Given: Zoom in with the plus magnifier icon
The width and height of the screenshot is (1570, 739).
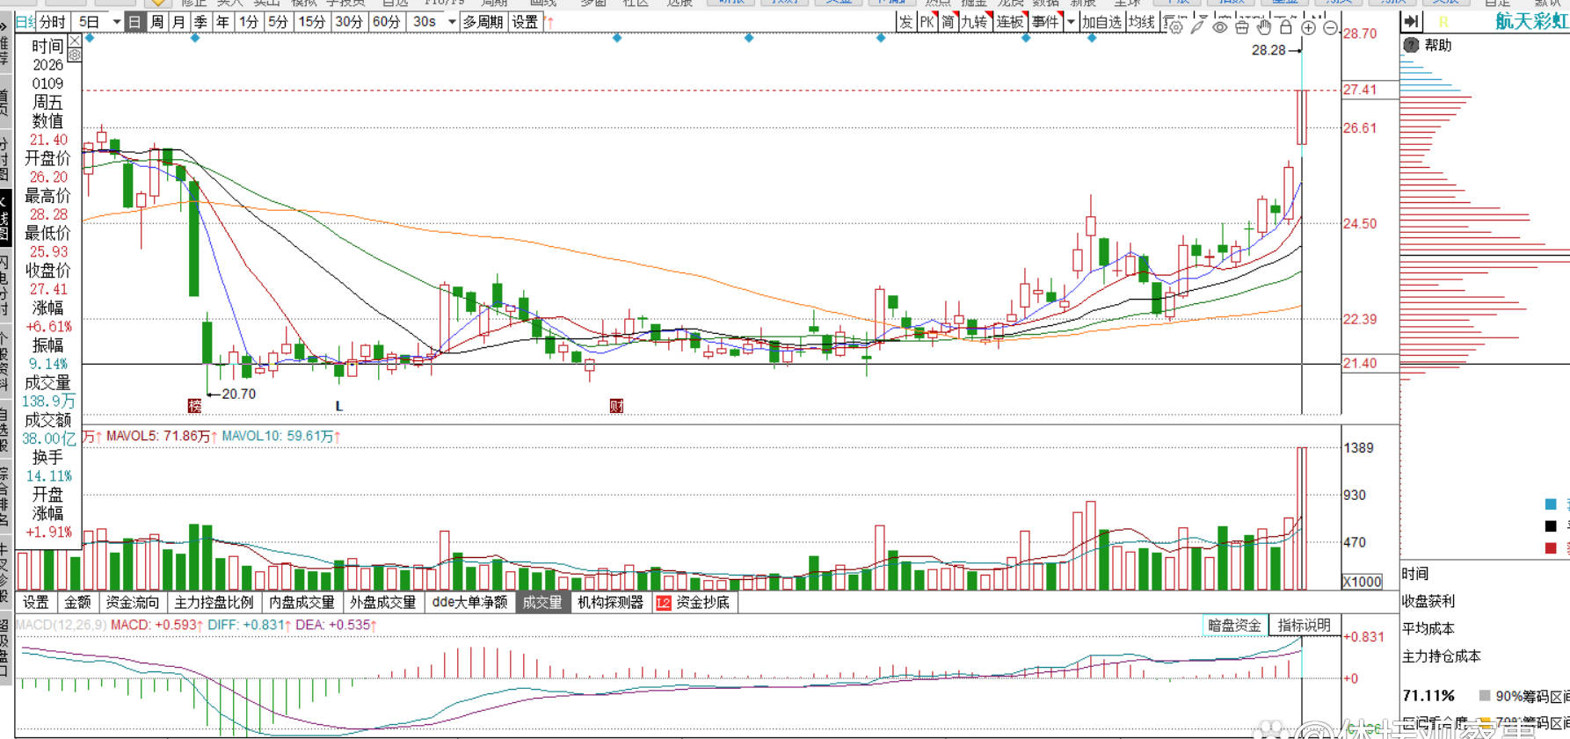Looking at the screenshot, I should [x=1308, y=27].
